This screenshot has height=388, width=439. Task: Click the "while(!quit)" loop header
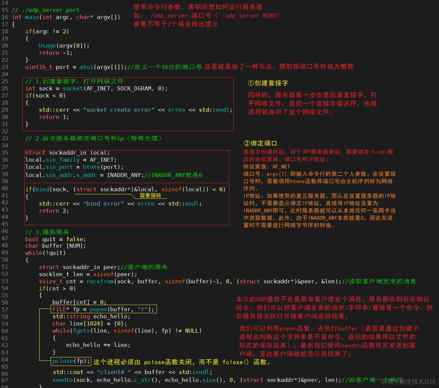point(45,253)
